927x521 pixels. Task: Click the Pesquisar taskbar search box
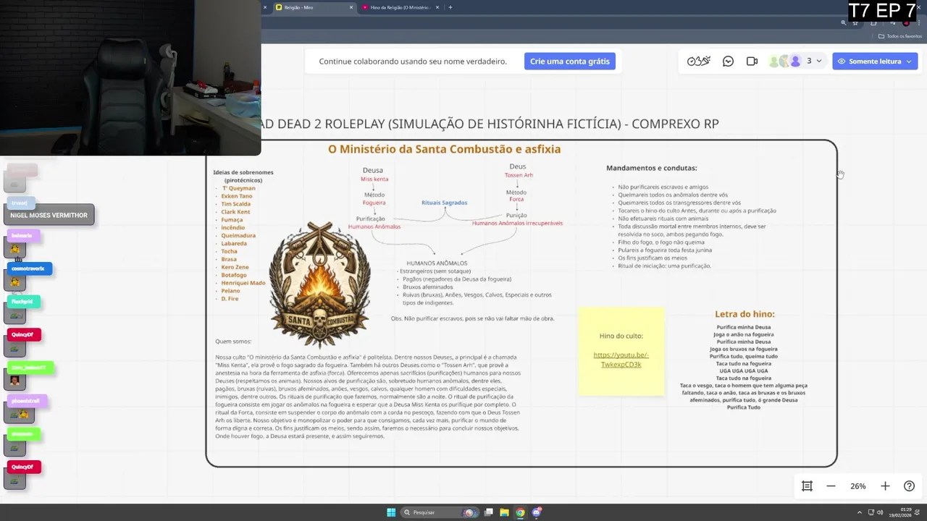(441, 512)
